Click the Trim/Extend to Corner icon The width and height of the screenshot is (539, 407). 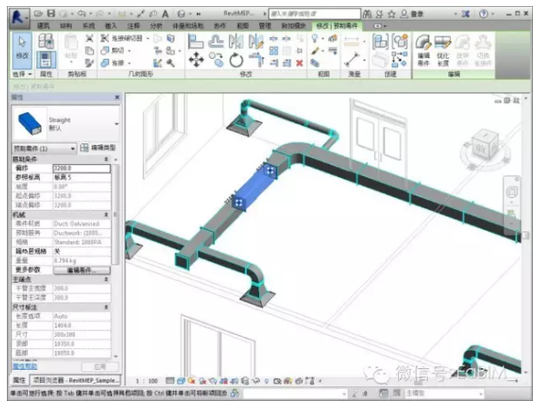(256, 60)
